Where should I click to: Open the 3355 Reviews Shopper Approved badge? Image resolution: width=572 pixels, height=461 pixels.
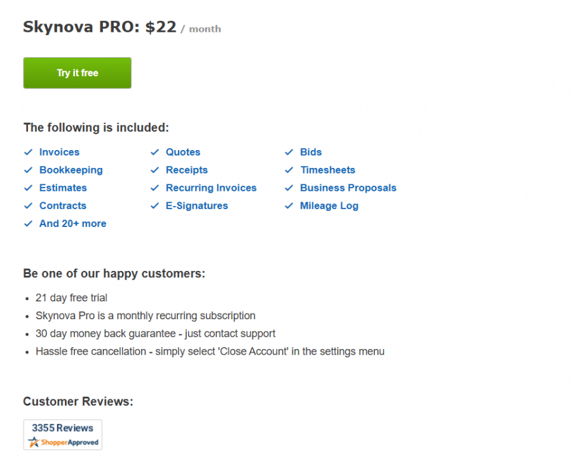pos(62,434)
